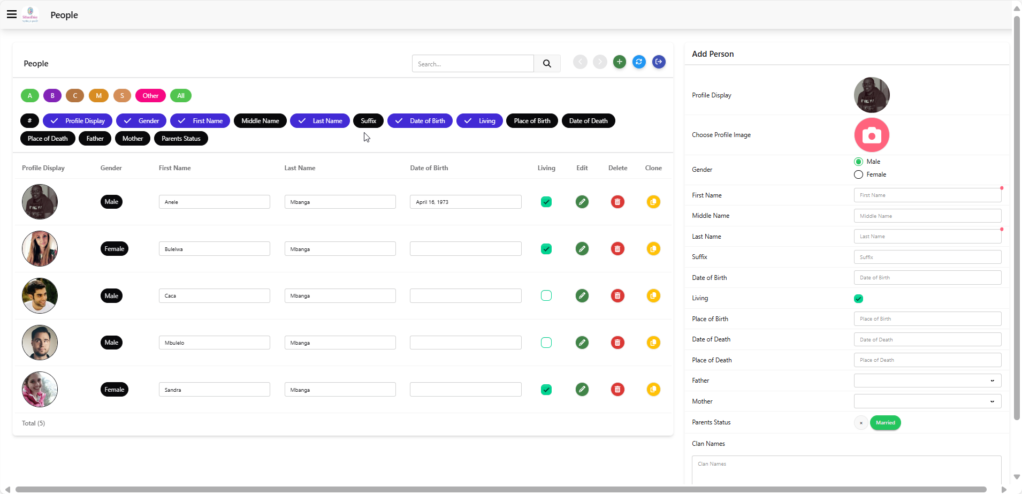Remove the Married parents status
This screenshot has height=494, width=1022.
[x=861, y=423]
